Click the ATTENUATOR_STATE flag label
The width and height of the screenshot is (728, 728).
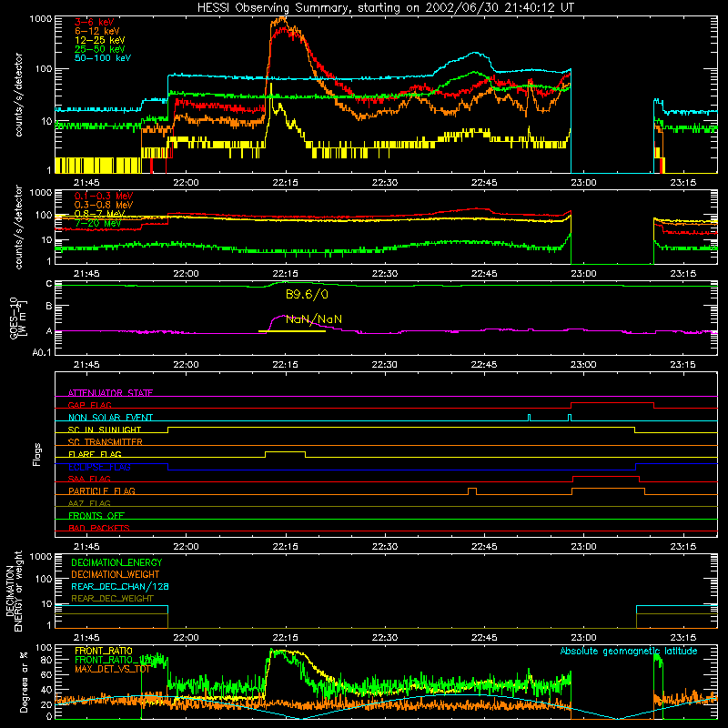pyautogui.click(x=110, y=393)
